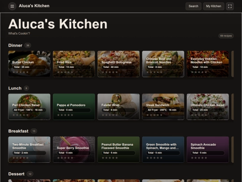The width and height of the screenshot is (242, 182).
Task: Click the 69 recipes count badge
Action: 226,36
